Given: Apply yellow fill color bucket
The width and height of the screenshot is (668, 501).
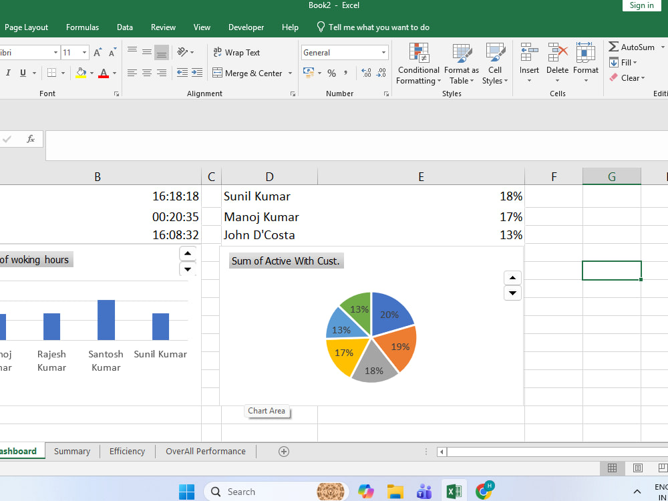Looking at the screenshot, I should [x=81, y=73].
